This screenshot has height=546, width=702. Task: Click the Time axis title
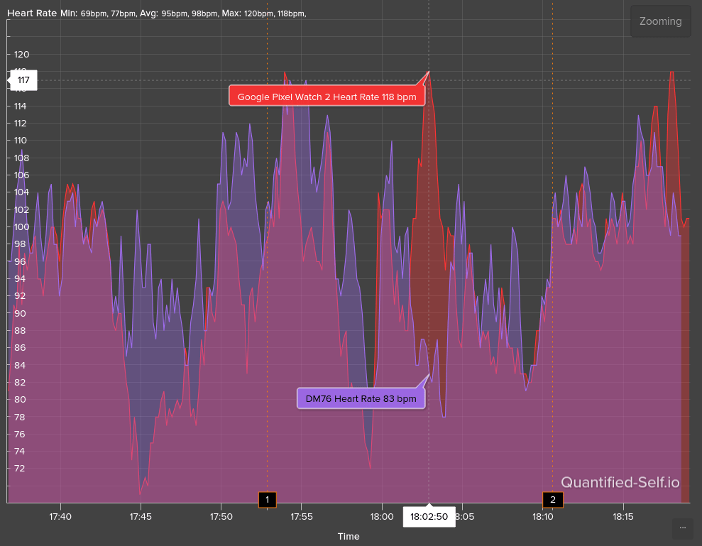click(x=349, y=536)
